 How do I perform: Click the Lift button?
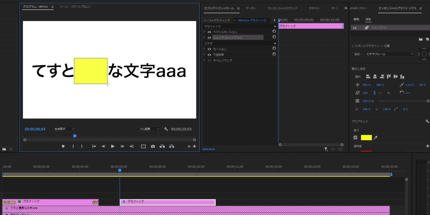(x=162, y=146)
